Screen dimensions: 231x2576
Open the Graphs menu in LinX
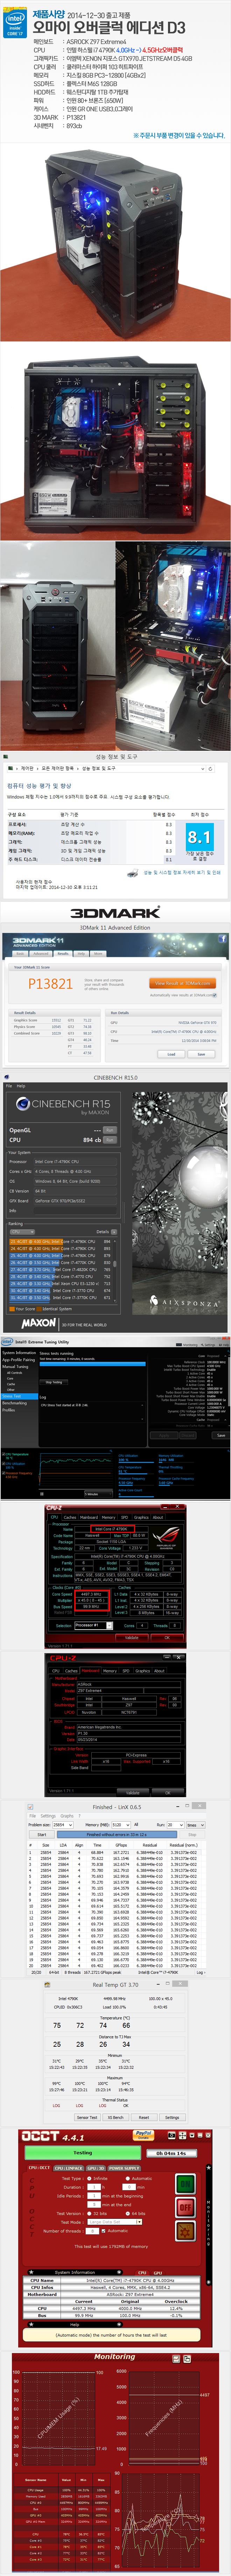[x=67, y=1816]
